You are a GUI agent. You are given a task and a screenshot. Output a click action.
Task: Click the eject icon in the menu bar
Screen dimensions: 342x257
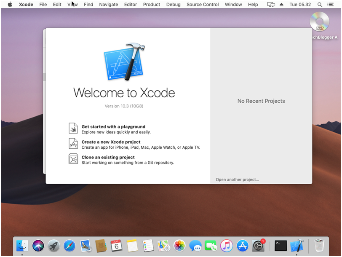(x=281, y=5)
